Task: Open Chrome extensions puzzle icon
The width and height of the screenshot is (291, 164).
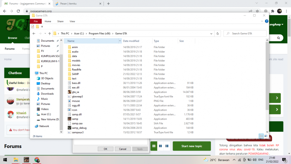Action: point(272,11)
